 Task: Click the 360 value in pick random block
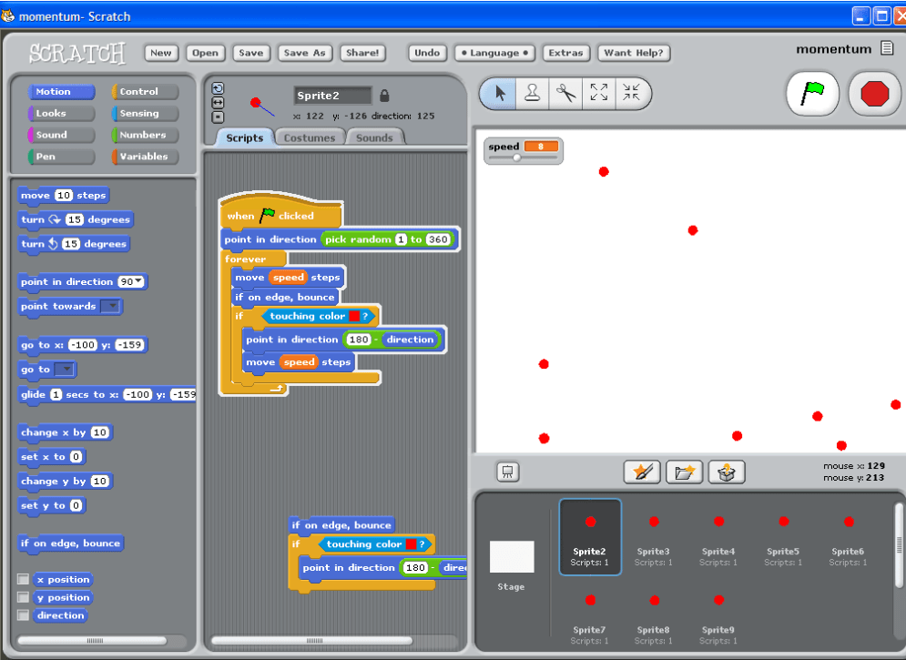pos(437,239)
